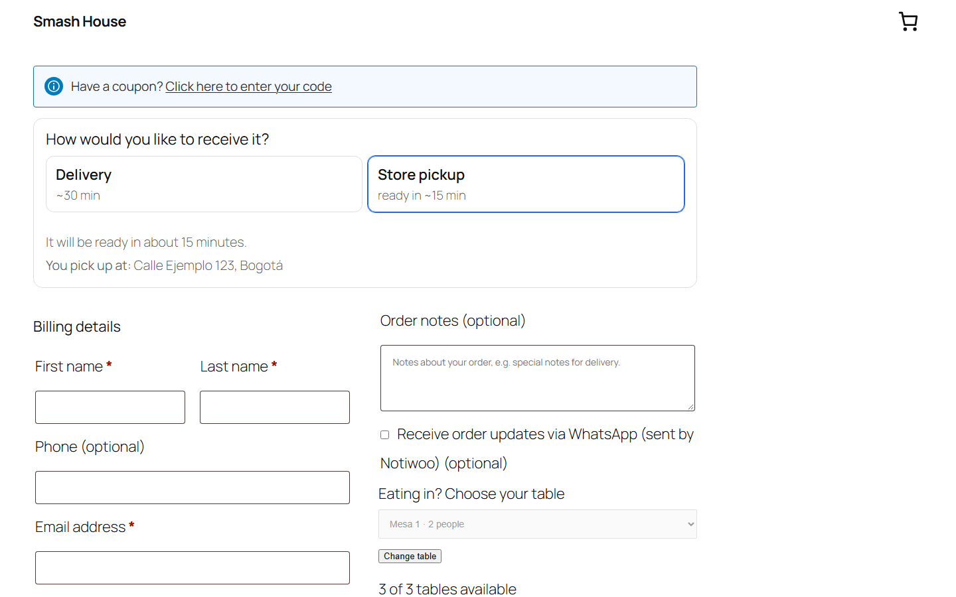This screenshot has width=956, height=597.
Task: Click the 'Eating in? Choose your table' label
Action: coord(471,494)
